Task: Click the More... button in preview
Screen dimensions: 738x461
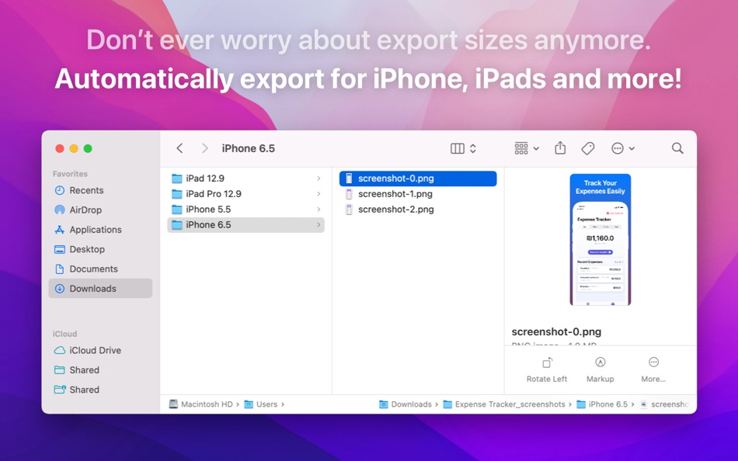Action: click(x=653, y=369)
